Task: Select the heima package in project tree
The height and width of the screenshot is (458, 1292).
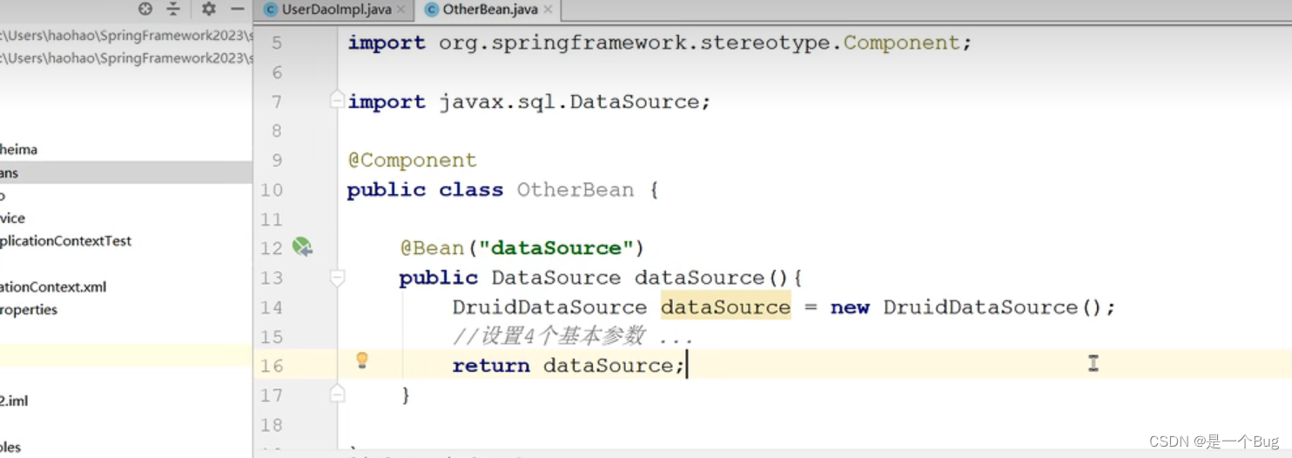Action: point(19,150)
